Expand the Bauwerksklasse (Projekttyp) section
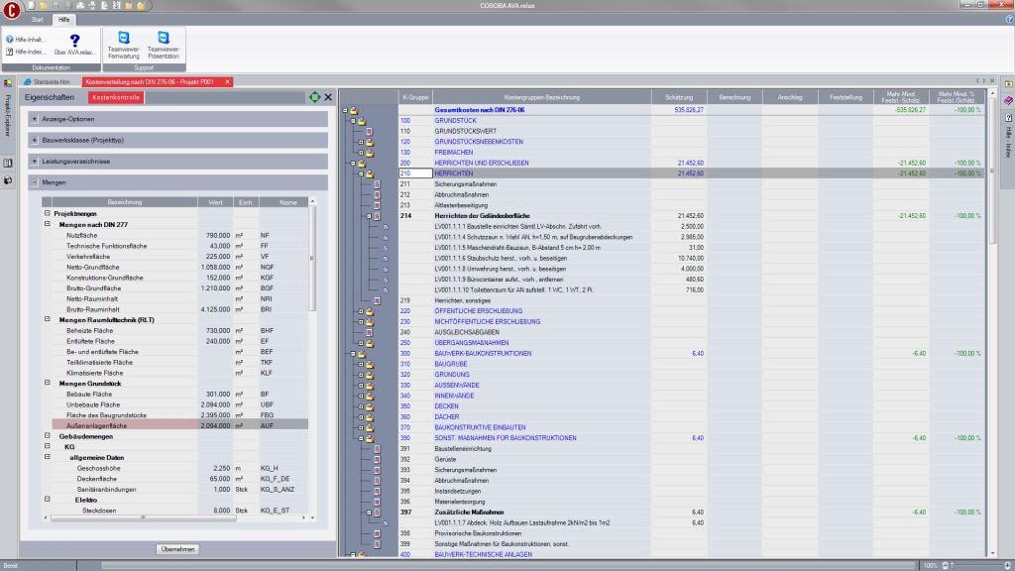Image resolution: width=1015 pixels, height=571 pixels. click(35, 140)
